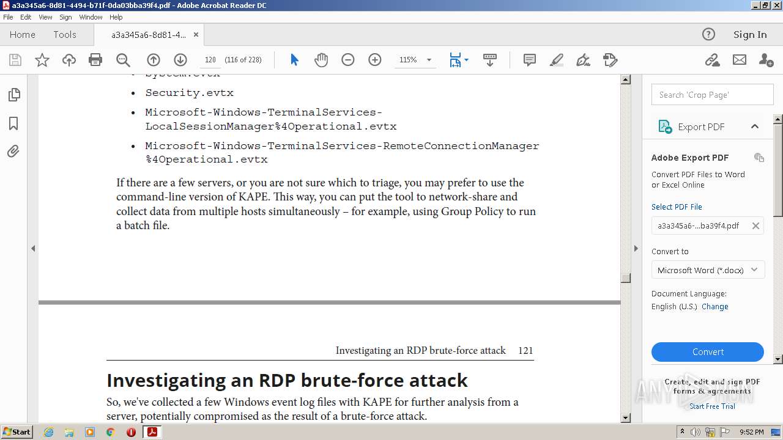Click the document scroll down arrow

pyautogui.click(x=625, y=418)
